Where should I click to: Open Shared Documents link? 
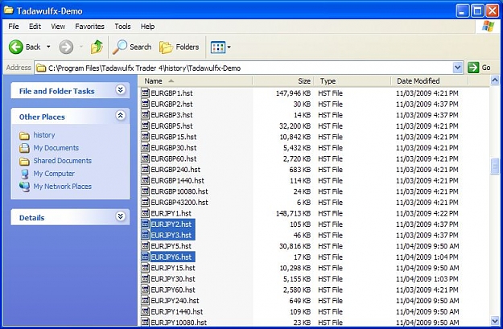[63, 161]
